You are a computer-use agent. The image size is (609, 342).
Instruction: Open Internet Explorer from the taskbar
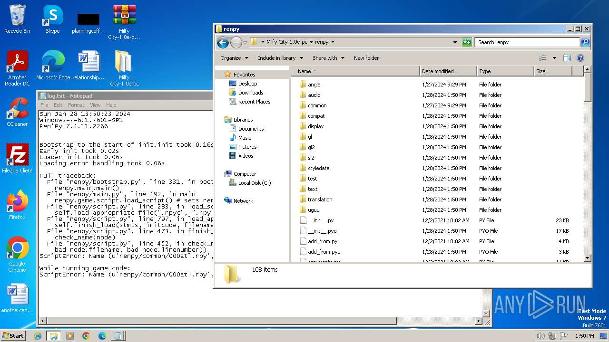(38, 336)
